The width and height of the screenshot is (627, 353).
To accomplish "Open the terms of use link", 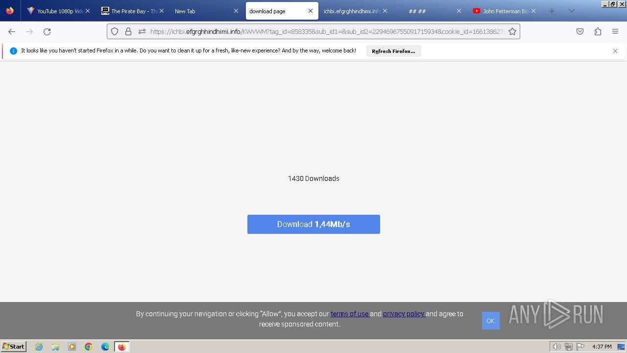I will tap(349, 314).
